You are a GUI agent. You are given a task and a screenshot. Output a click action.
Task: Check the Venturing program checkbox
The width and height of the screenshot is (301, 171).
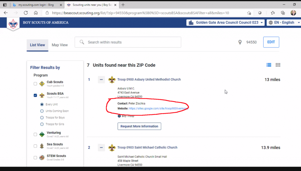tap(35, 134)
